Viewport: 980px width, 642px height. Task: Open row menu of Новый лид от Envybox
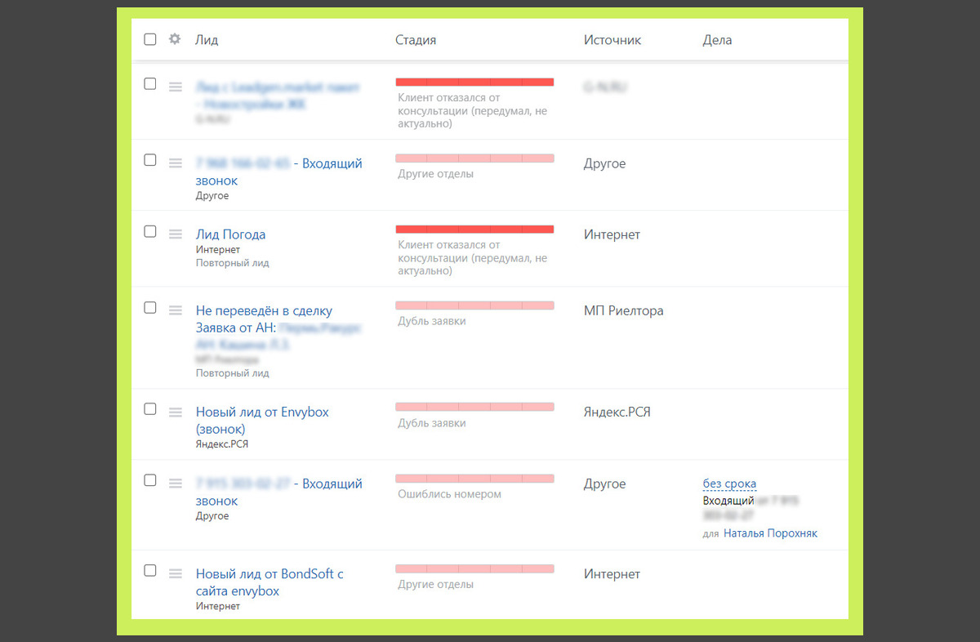point(175,412)
